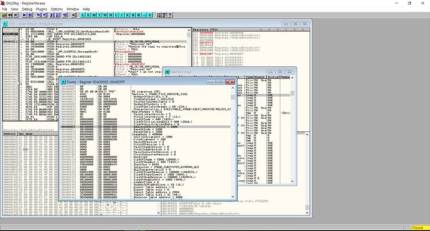Click up arrow of disassembly pane scrollbar

click(x=189, y=30)
